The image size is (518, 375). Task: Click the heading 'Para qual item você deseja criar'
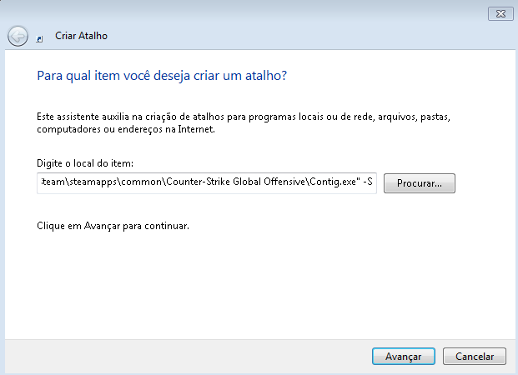[x=163, y=76]
